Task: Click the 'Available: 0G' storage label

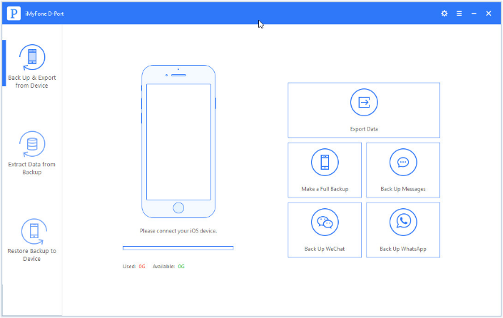Action: click(x=168, y=267)
